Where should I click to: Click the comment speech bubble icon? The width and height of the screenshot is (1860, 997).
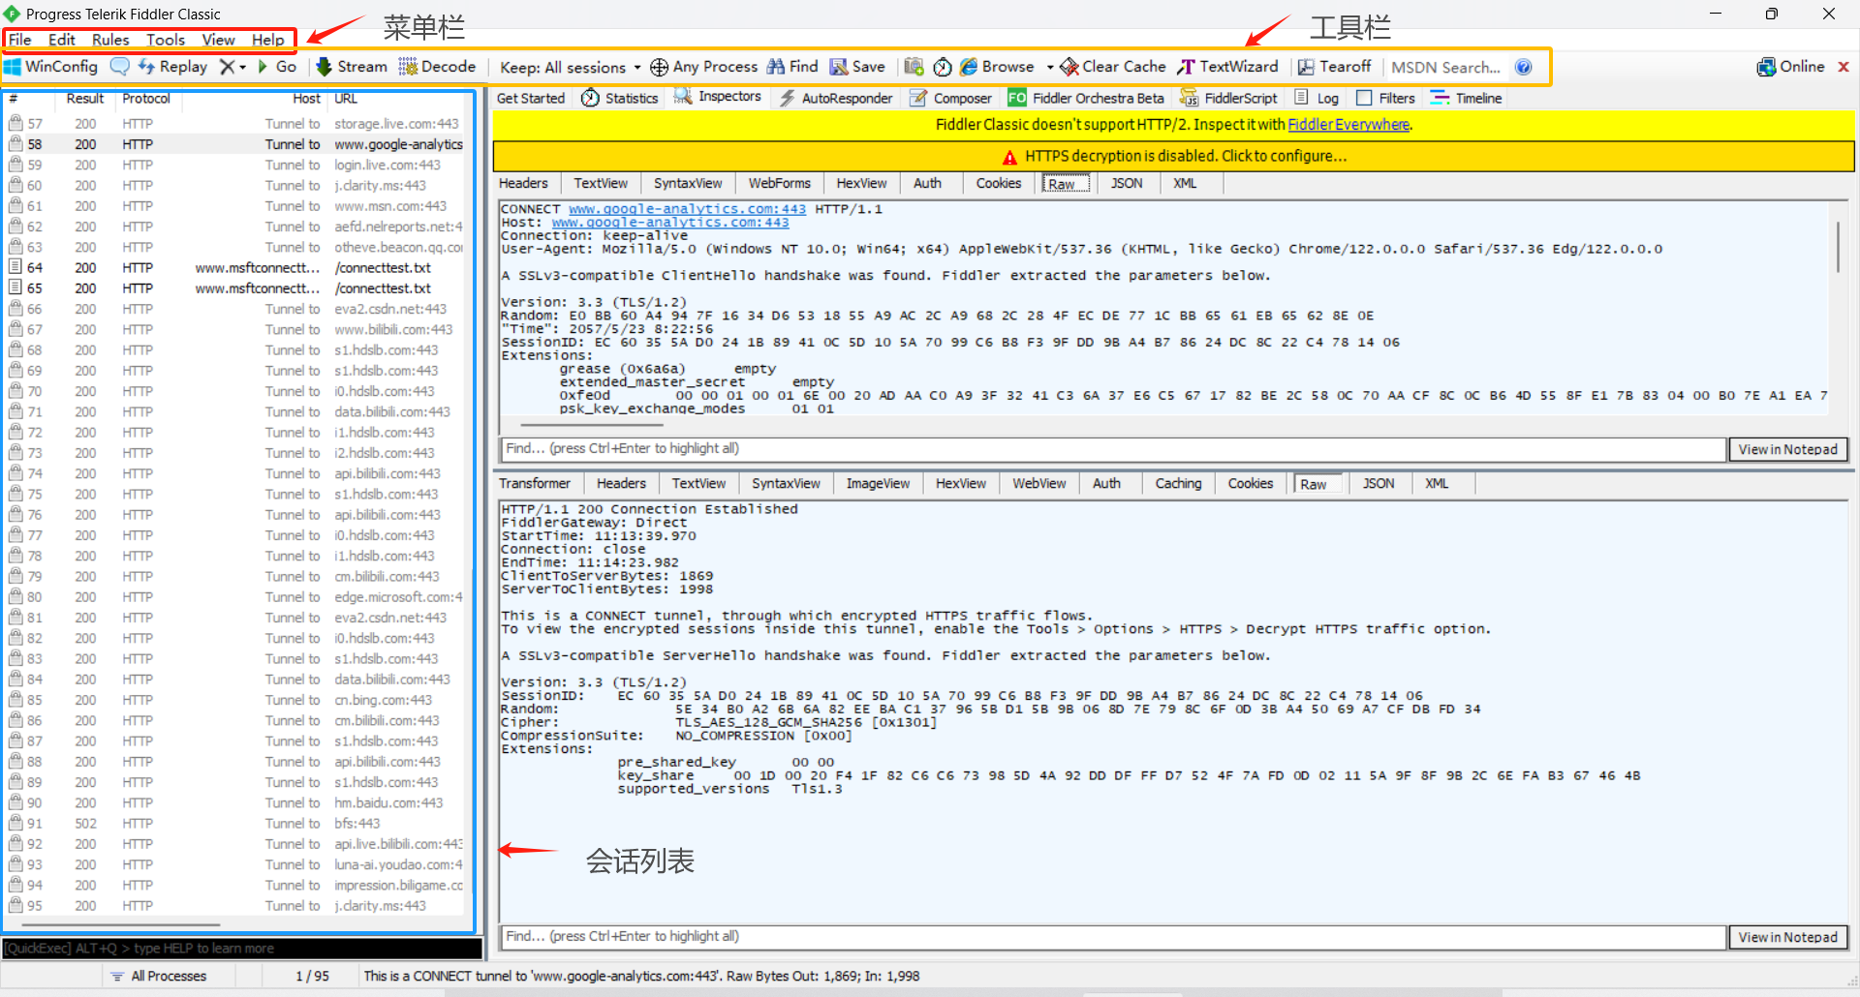coord(120,67)
